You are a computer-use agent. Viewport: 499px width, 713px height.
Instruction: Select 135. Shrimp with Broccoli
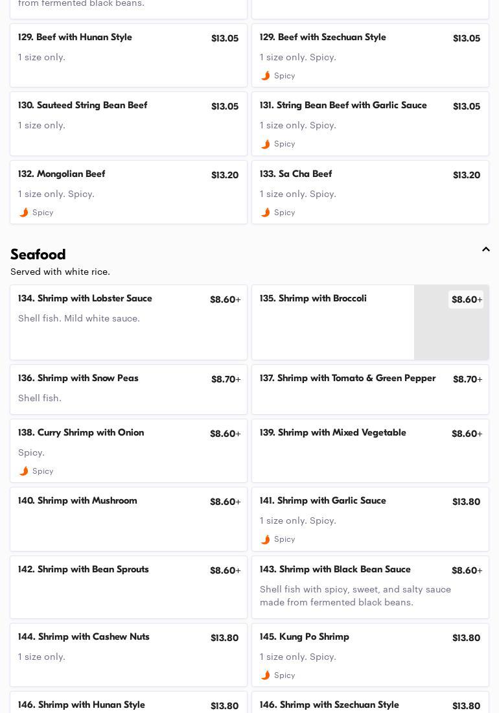(x=313, y=299)
